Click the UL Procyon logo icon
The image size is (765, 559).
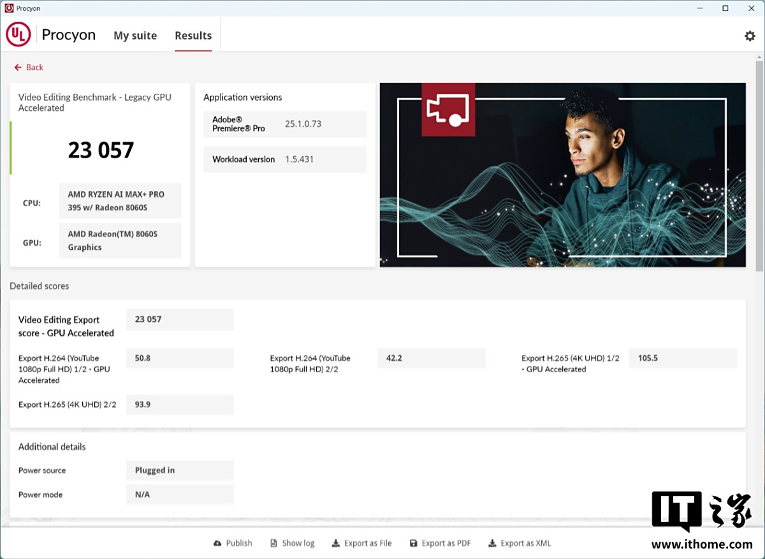tap(18, 35)
